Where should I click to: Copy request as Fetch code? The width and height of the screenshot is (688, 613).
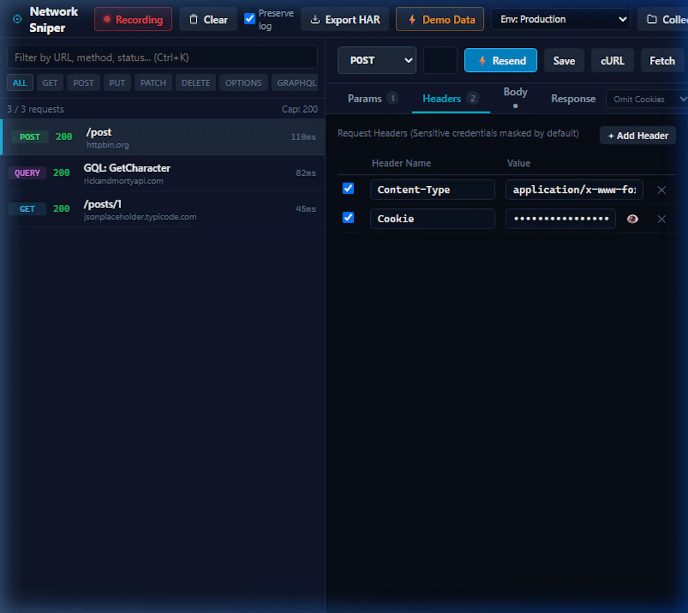click(x=662, y=60)
